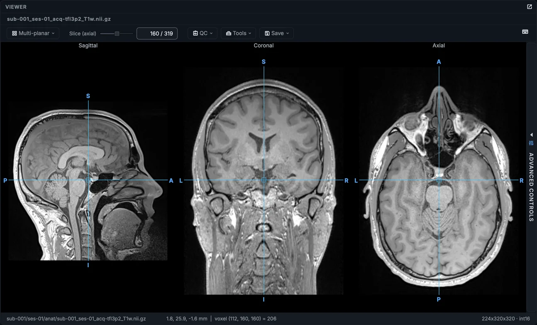The height and width of the screenshot is (325, 537).
Task: Click the crosshair center in the Axial view
Action: 439,180
